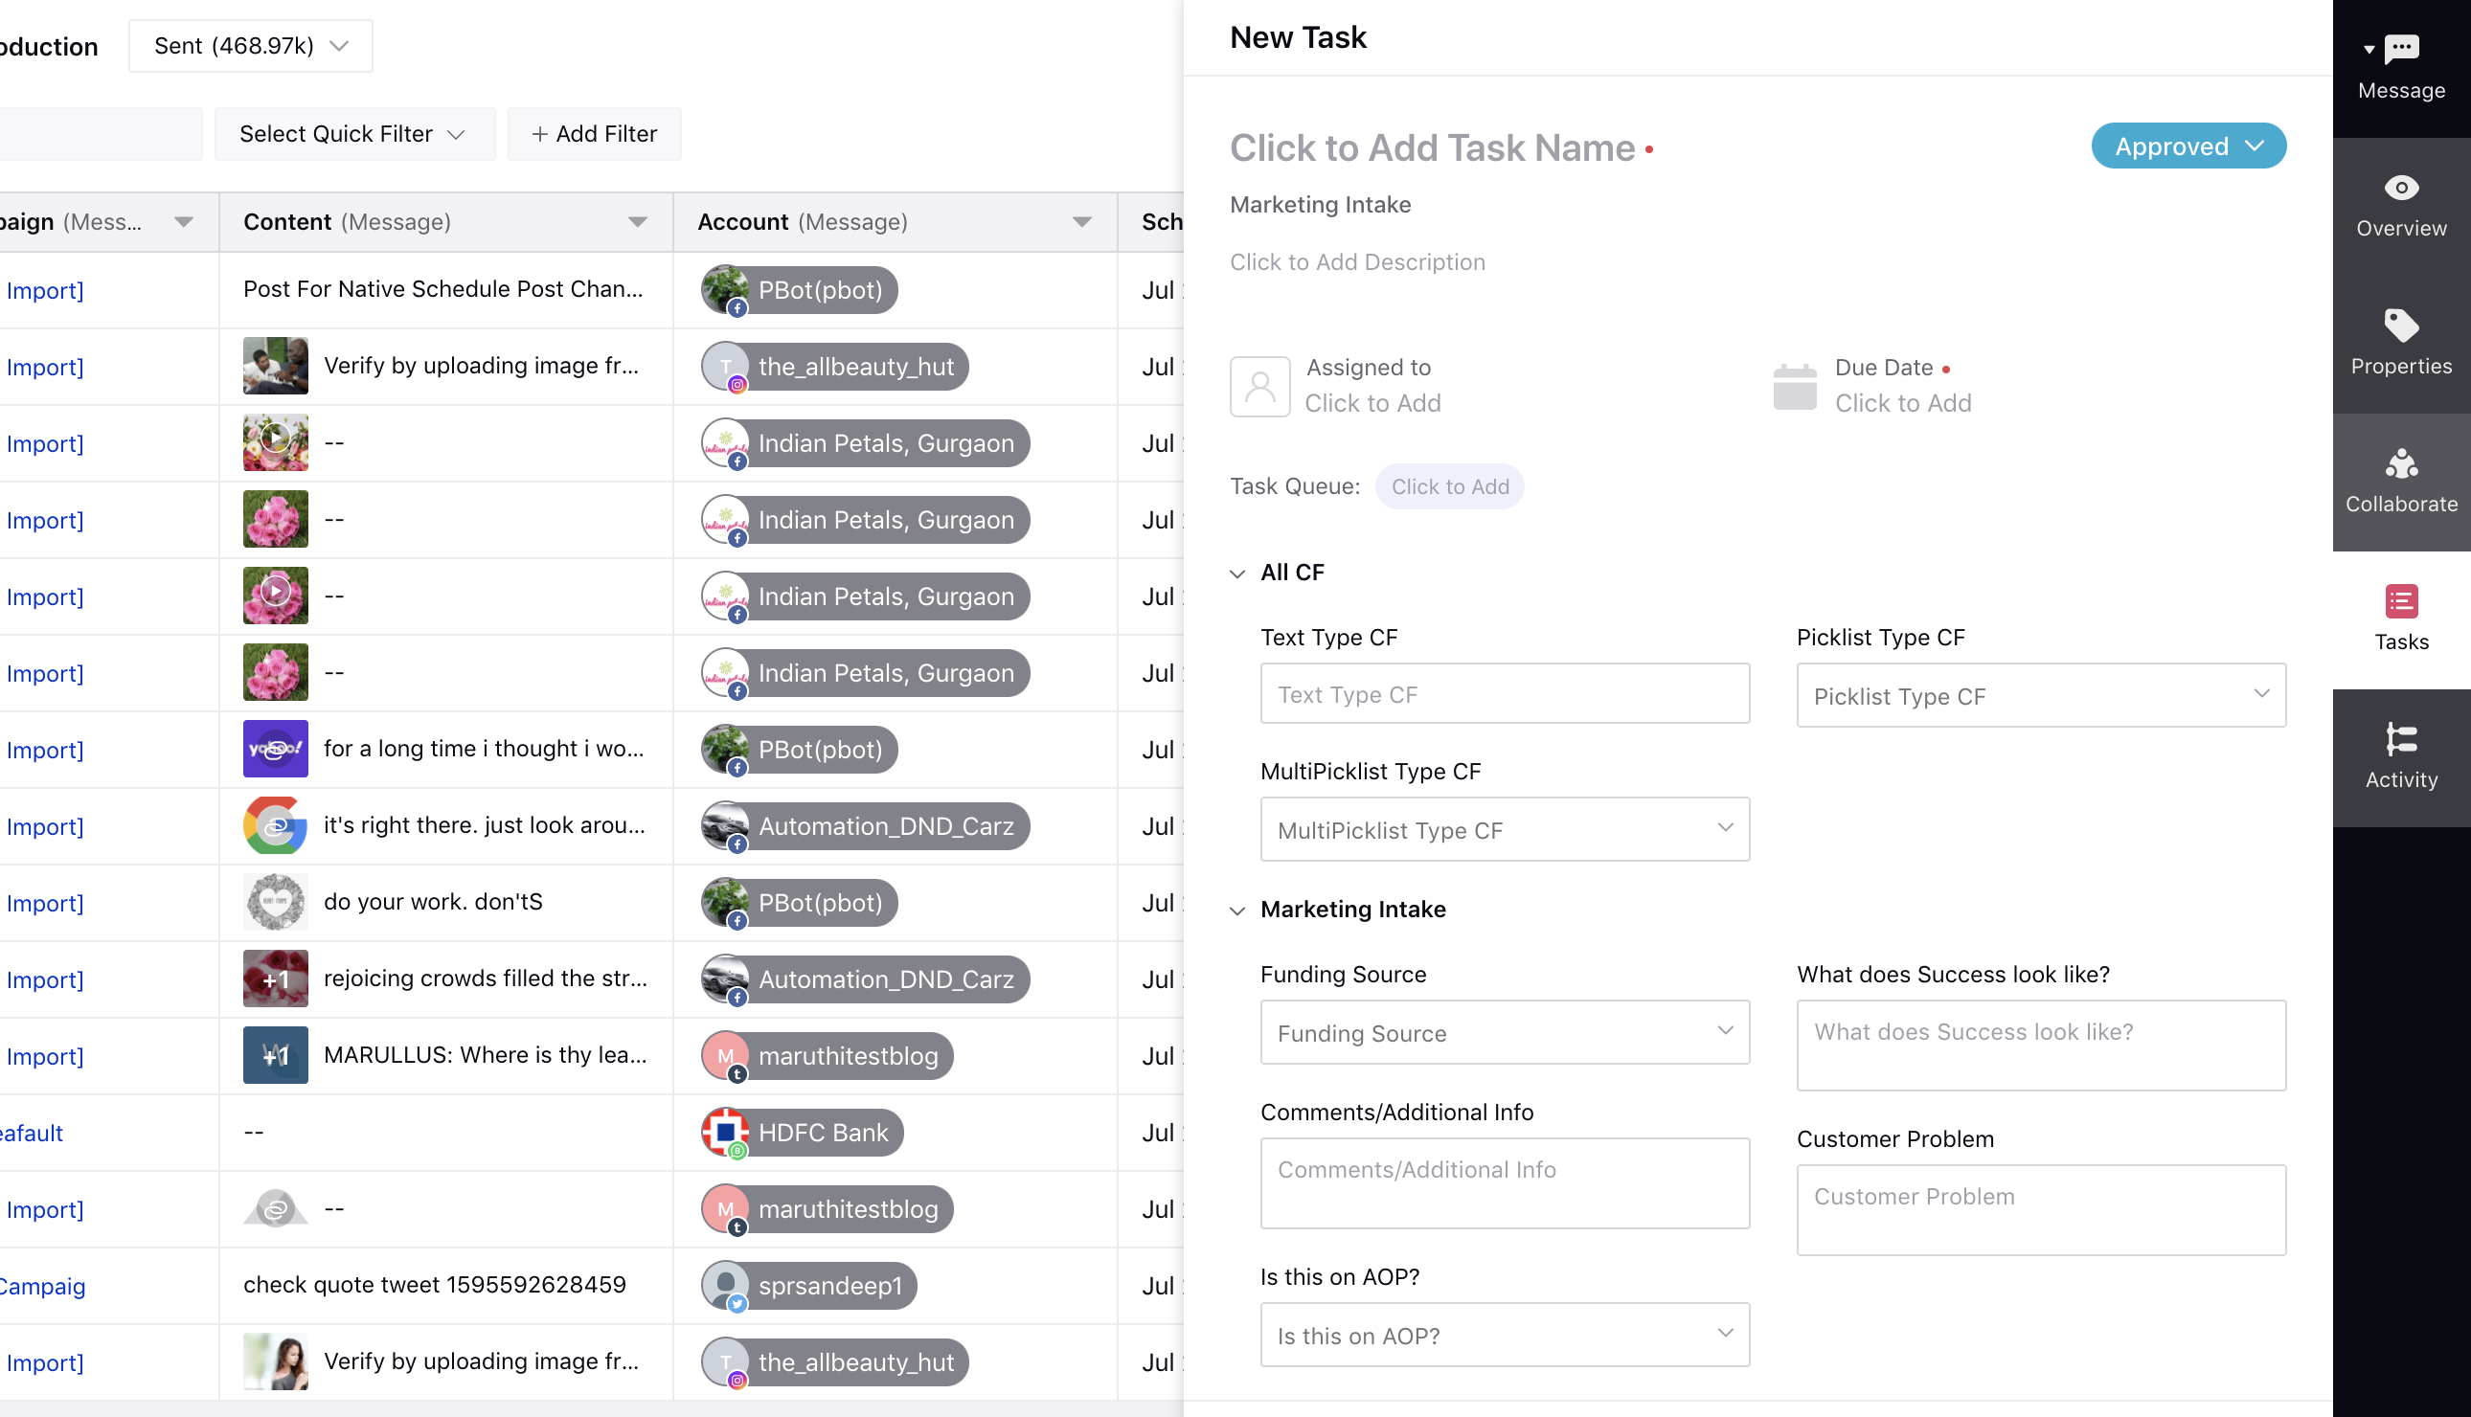Select the Add Filter option
Viewport: 2471px width, 1417px height.
coord(591,132)
